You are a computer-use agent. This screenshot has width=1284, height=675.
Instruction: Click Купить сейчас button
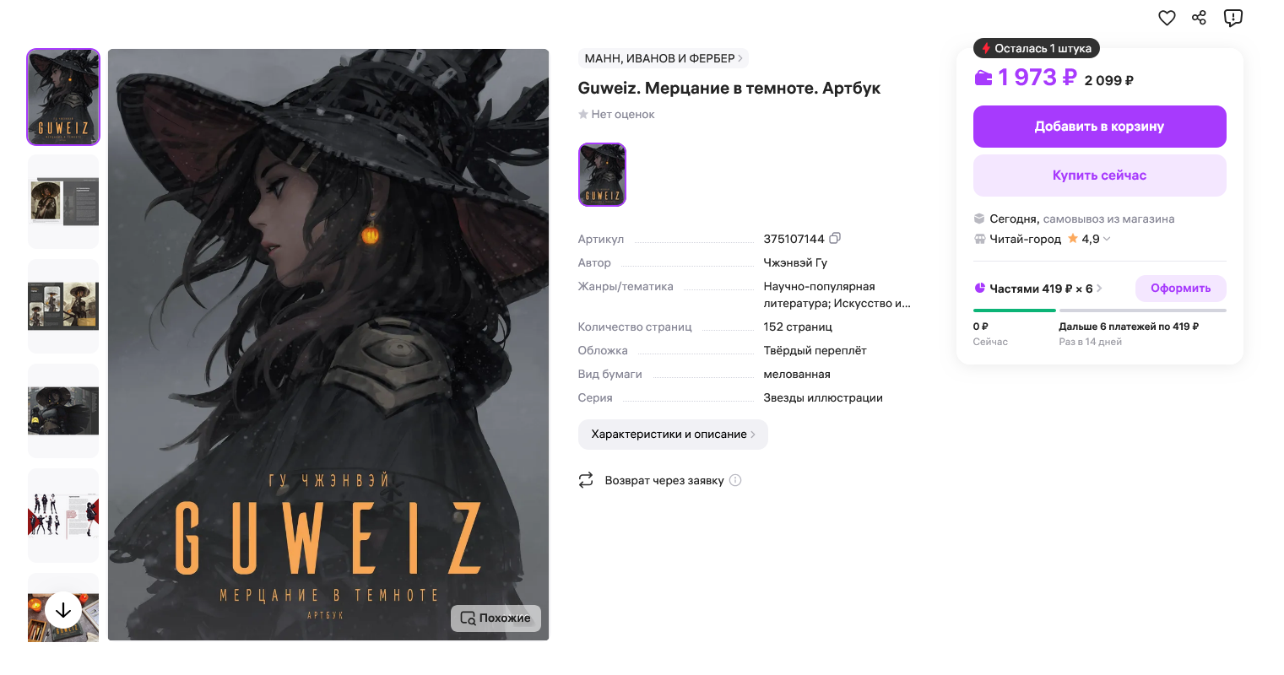pos(1099,175)
